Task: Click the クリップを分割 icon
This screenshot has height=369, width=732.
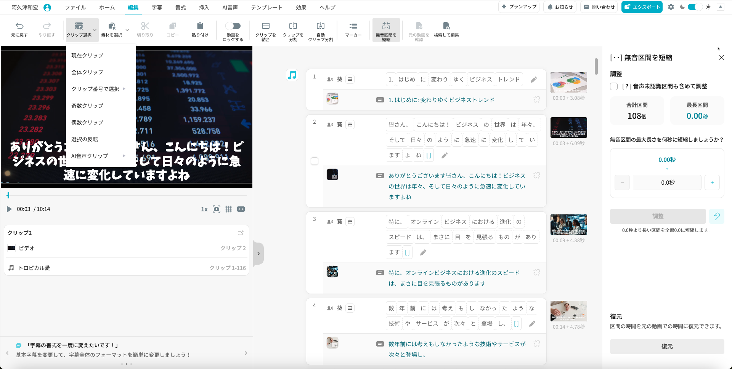Action: (x=293, y=26)
